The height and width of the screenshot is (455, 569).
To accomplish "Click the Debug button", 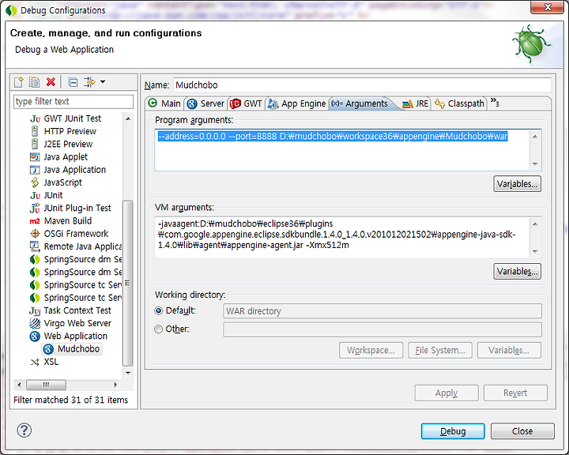I will point(453,431).
